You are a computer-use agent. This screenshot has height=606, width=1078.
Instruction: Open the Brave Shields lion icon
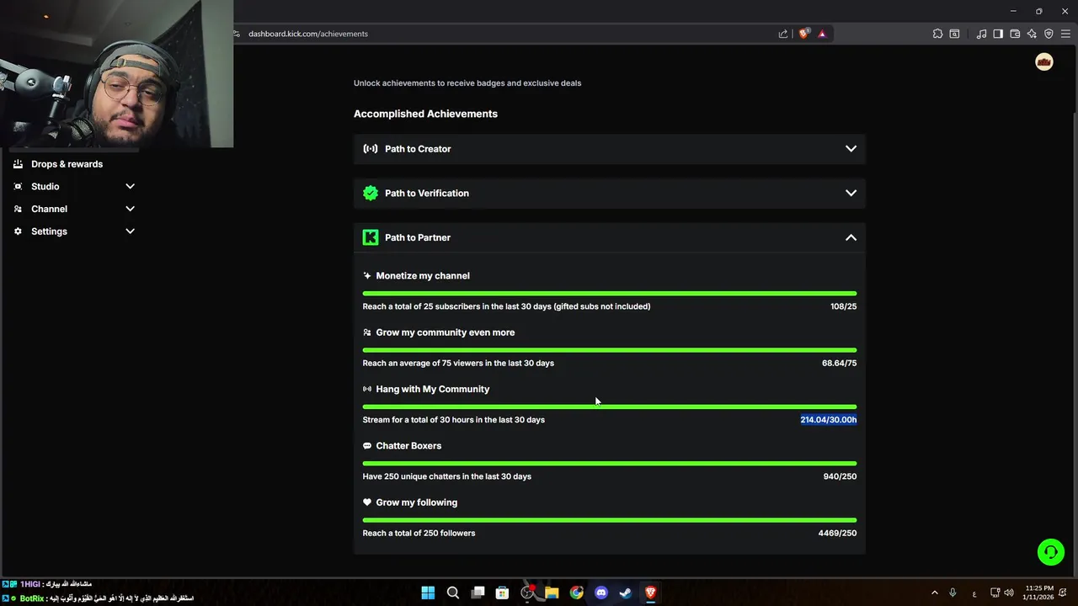click(x=804, y=34)
